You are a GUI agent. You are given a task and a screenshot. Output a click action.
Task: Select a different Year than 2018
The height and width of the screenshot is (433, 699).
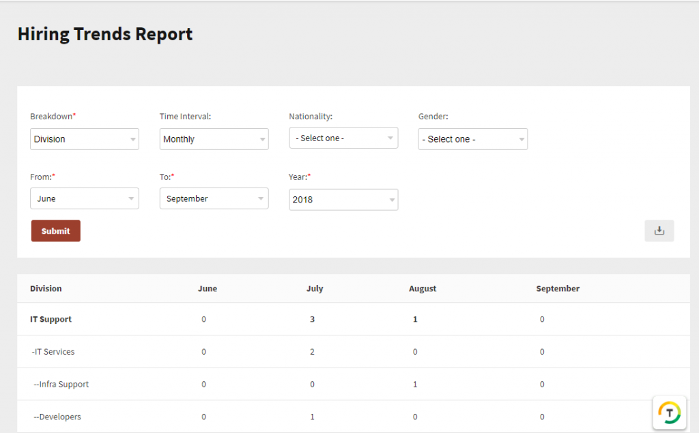pyautogui.click(x=343, y=200)
